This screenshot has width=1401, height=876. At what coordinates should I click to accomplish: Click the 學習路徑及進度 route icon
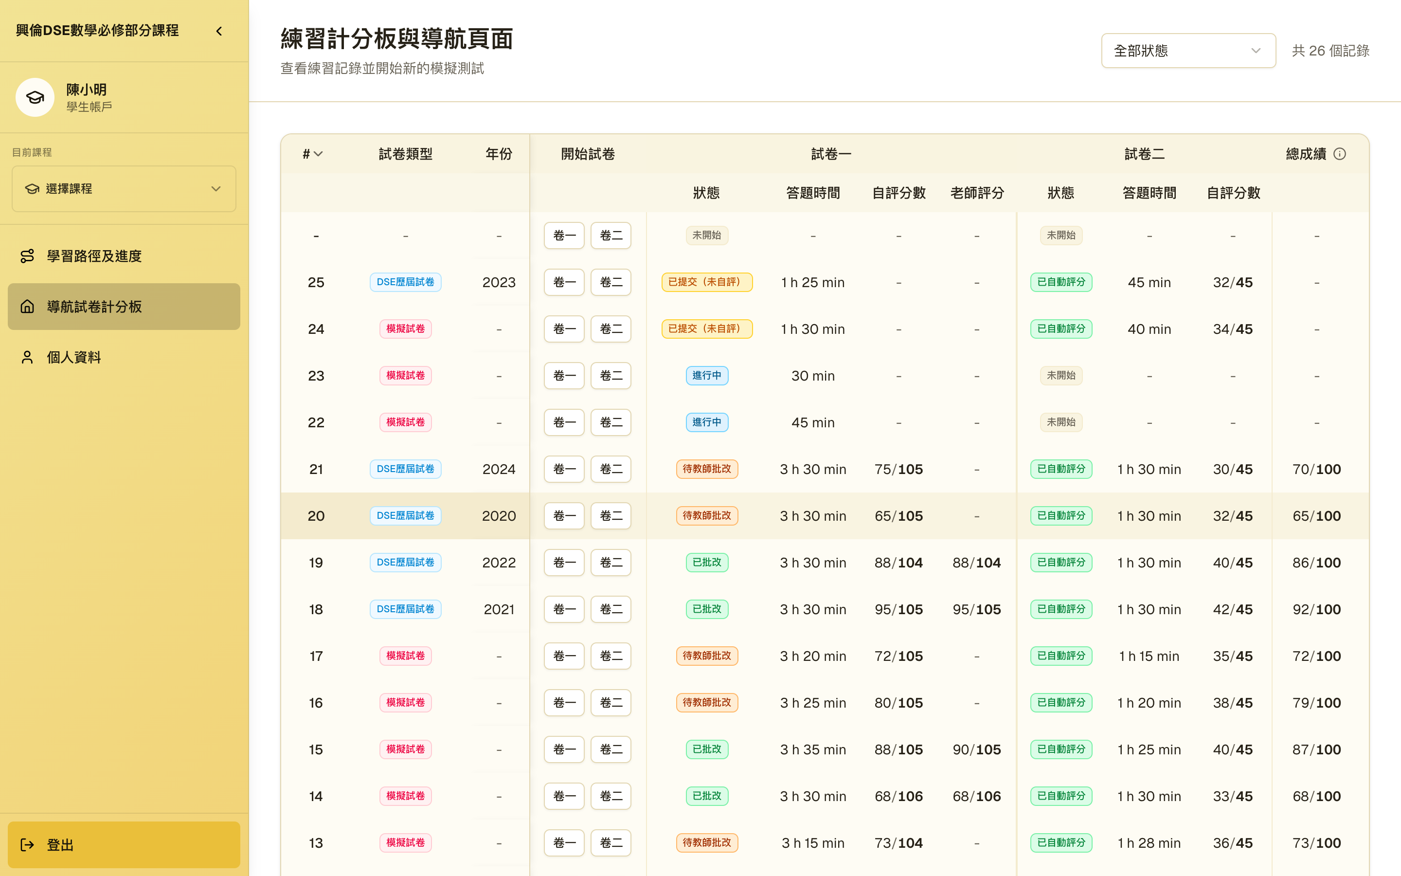[x=27, y=256]
